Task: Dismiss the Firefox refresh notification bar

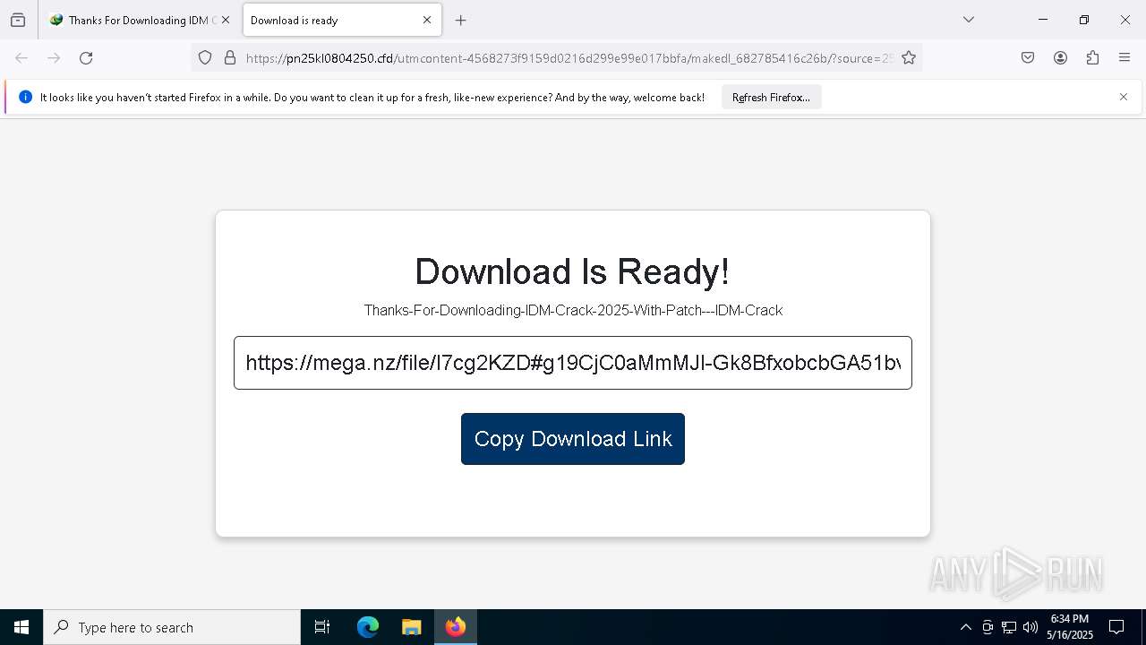Action: (x=1124, y=97)
